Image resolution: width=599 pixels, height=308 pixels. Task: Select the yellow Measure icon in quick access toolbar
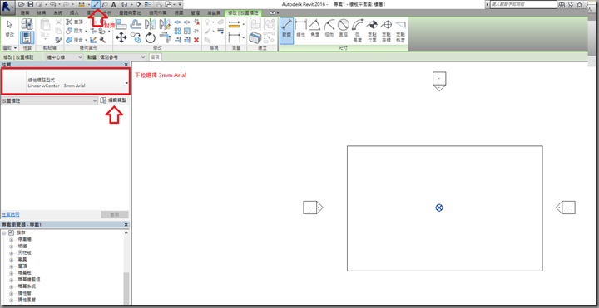(82, 5)
